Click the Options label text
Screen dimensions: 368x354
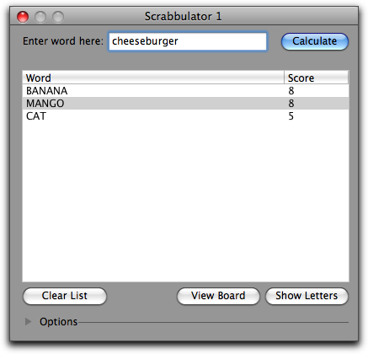tap(58, 322)
